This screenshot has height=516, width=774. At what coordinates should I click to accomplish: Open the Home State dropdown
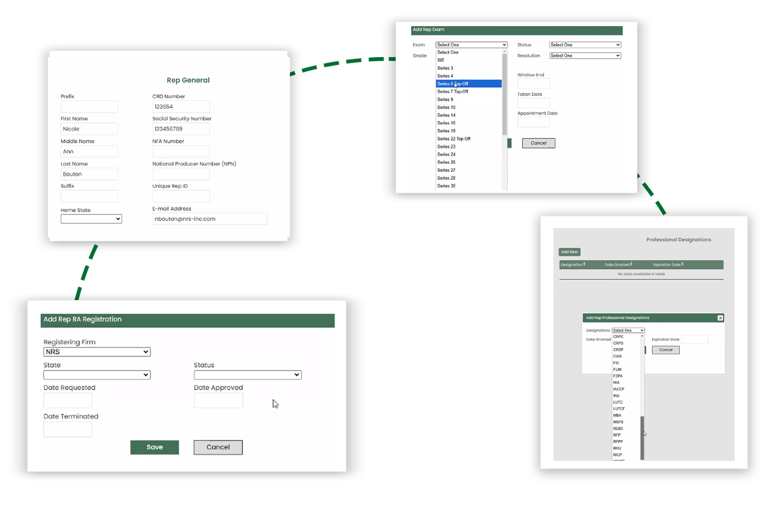click(x=91, y=219)
